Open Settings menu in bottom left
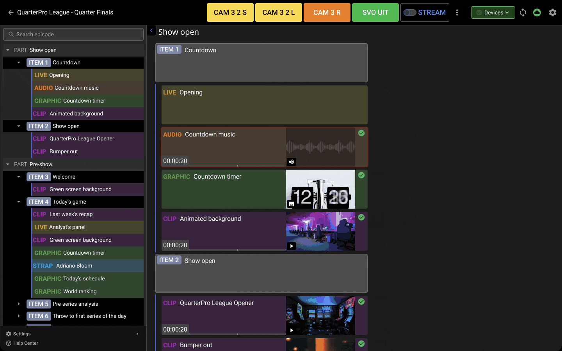The height and width of the screenshot is (351, 562). pos(22,334)
